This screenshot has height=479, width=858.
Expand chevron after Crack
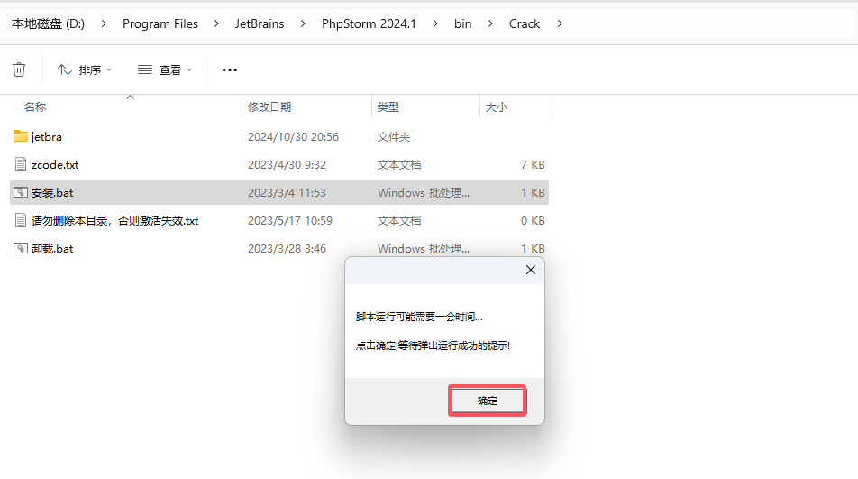click(x=559, y=23)
